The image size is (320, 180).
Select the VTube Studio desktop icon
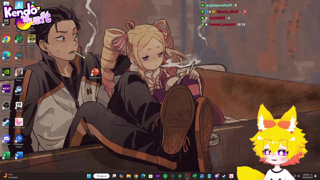coord(19,124)
